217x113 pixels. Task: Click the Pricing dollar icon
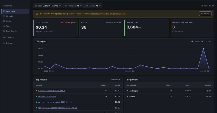tap(4, 43)
